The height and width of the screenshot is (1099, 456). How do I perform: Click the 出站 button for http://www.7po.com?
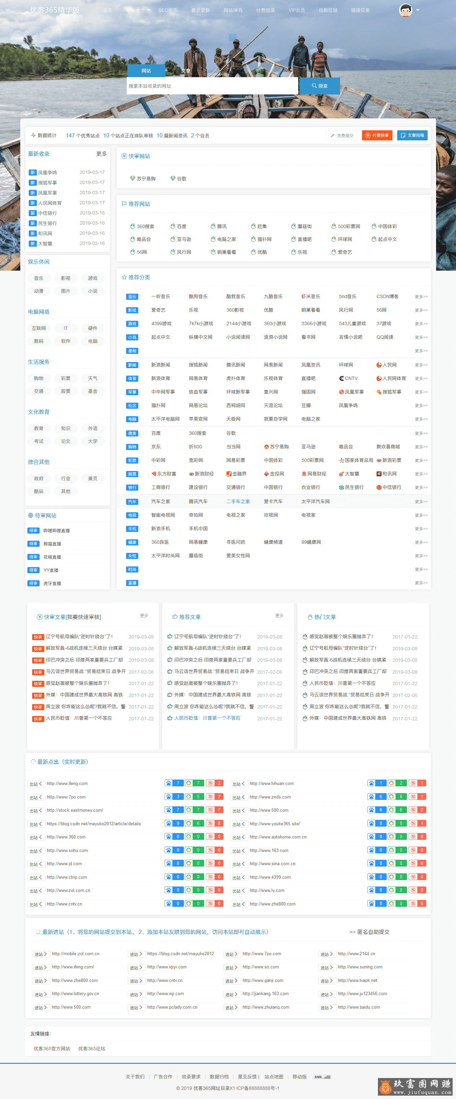35,797
